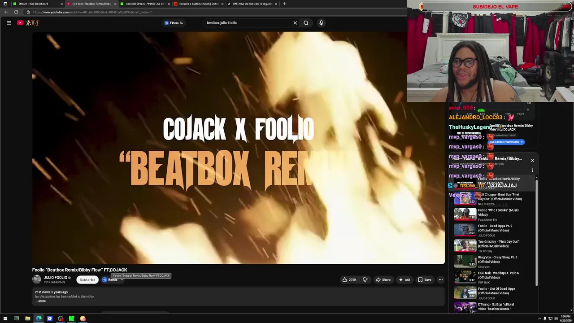Screen dimensions: 574x323
Task: Share the video
Action: (x=383, y=279)
